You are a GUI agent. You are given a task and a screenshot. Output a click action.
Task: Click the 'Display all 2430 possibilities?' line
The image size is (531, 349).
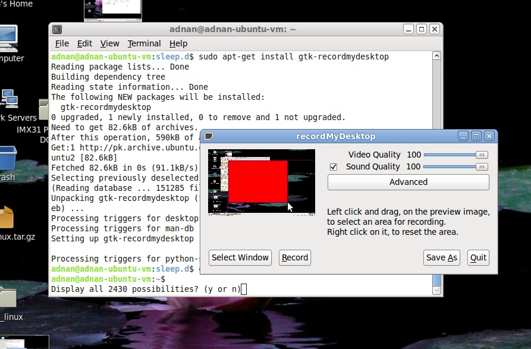146,289
